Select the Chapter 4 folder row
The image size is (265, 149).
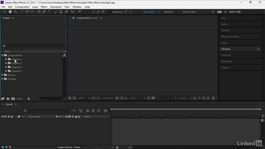click(x=32, y=67)
